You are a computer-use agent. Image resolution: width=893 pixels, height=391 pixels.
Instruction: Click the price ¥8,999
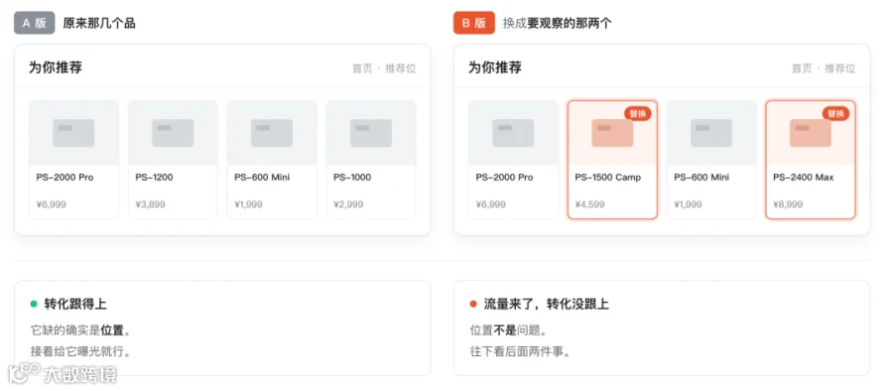pos(788,204)
